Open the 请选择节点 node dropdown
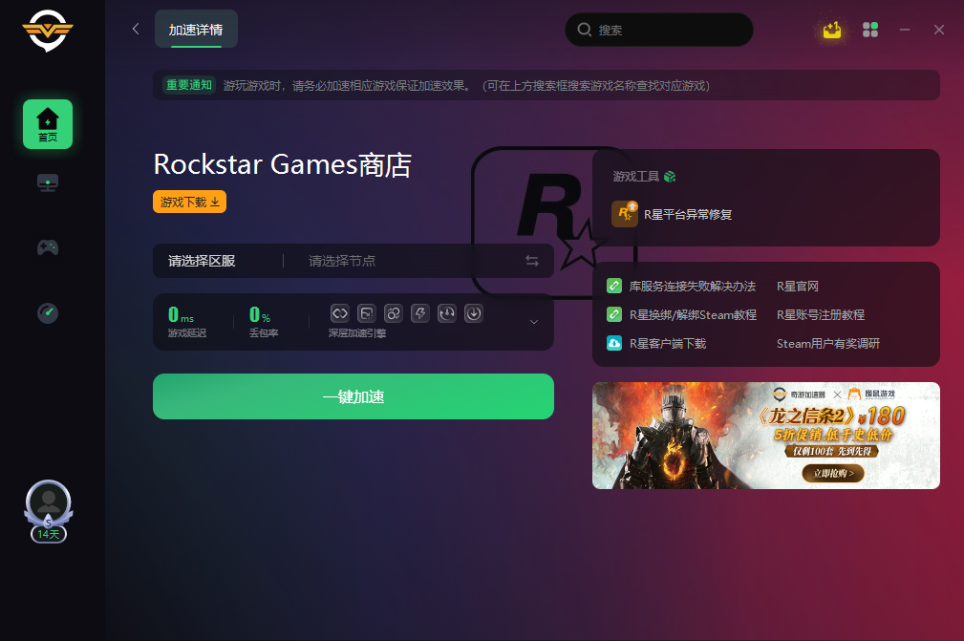The height and width of the screenshot is (641, 964). tap(342, 261)
